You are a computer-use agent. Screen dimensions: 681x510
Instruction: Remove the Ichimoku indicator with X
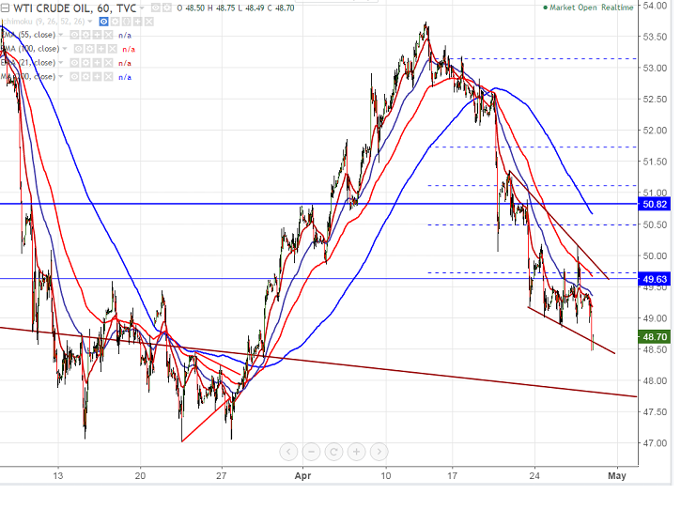coord(149,22)
